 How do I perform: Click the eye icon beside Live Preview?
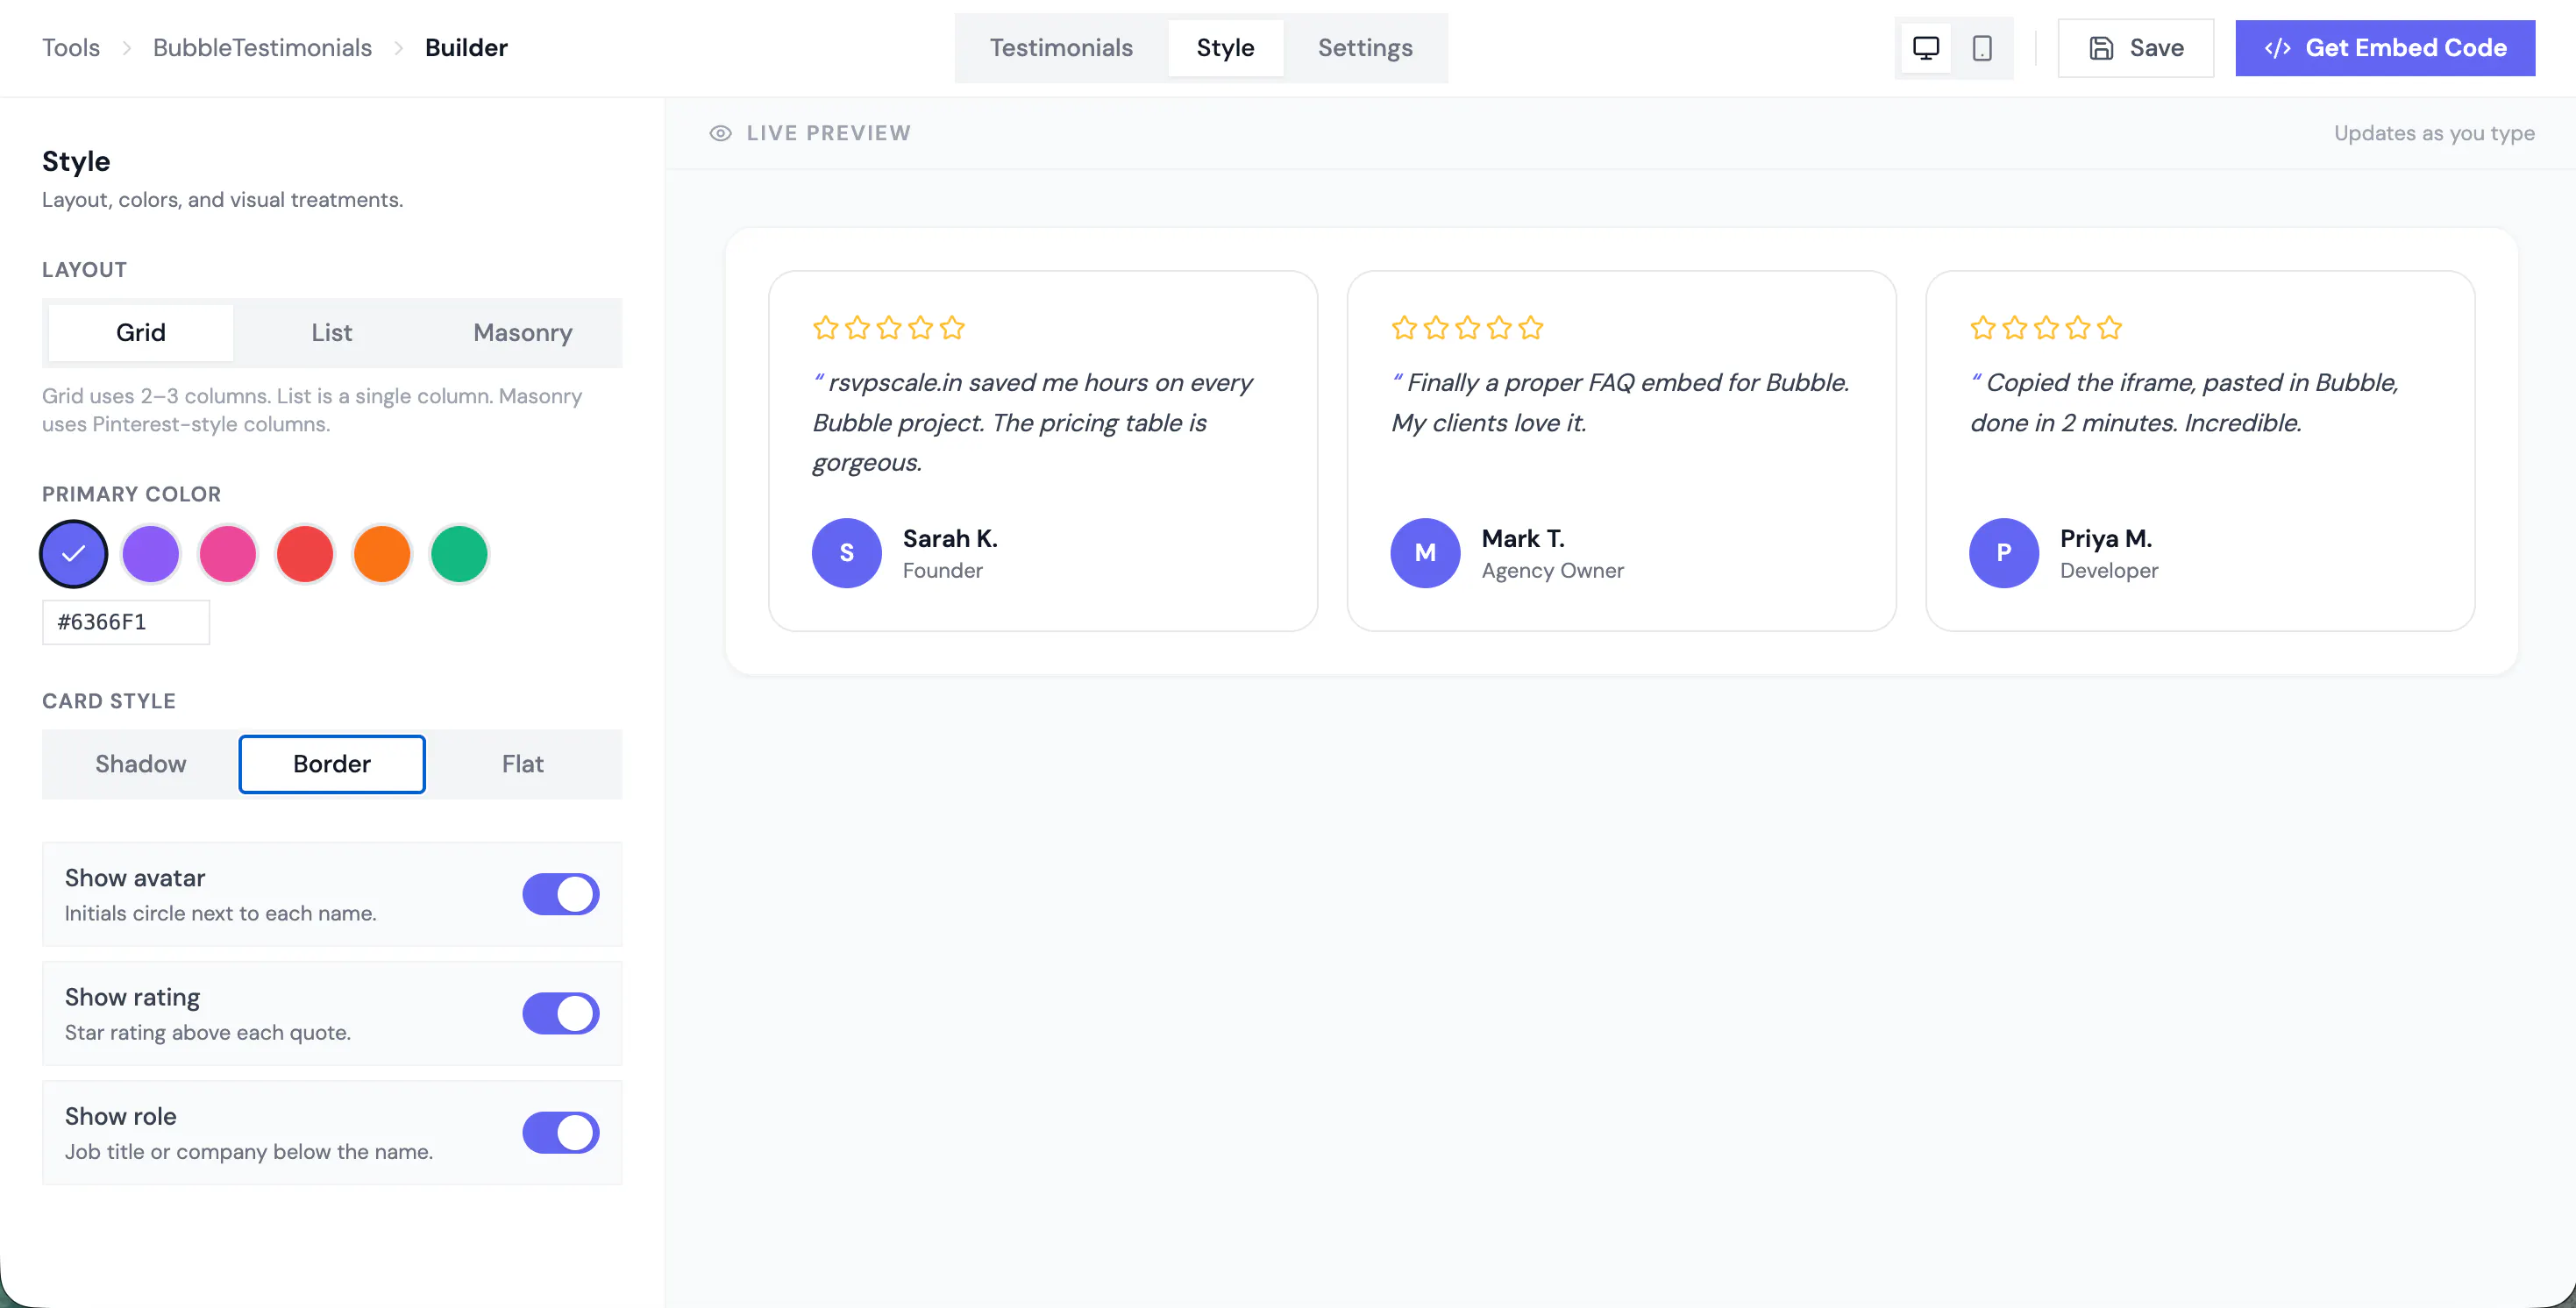coord(720,133)
